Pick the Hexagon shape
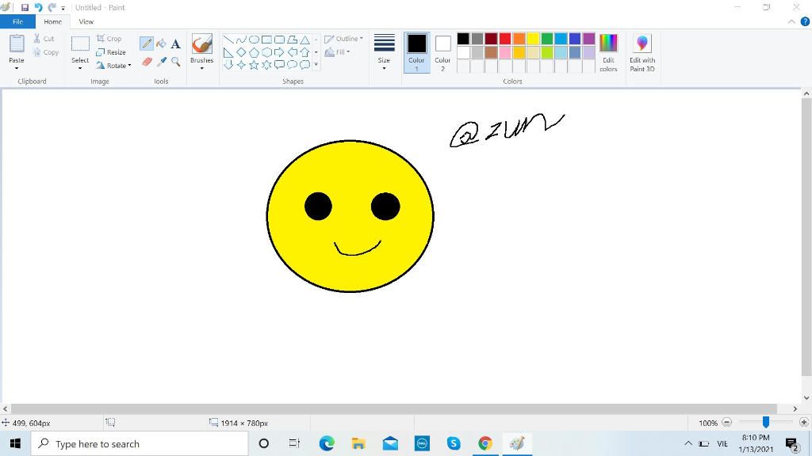 pos(266,52)
